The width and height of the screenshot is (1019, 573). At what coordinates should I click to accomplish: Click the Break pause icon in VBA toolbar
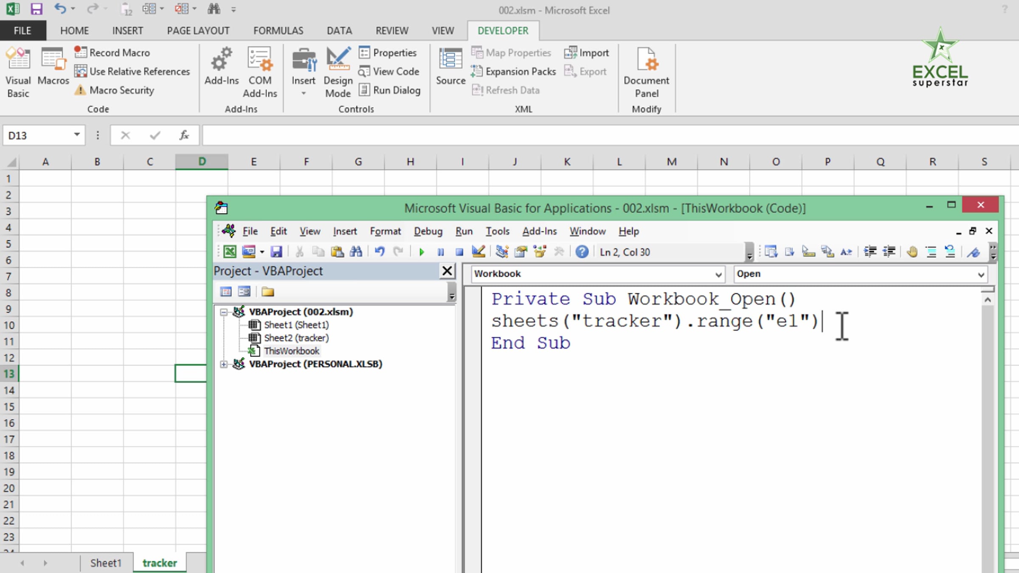click(440, 252)
